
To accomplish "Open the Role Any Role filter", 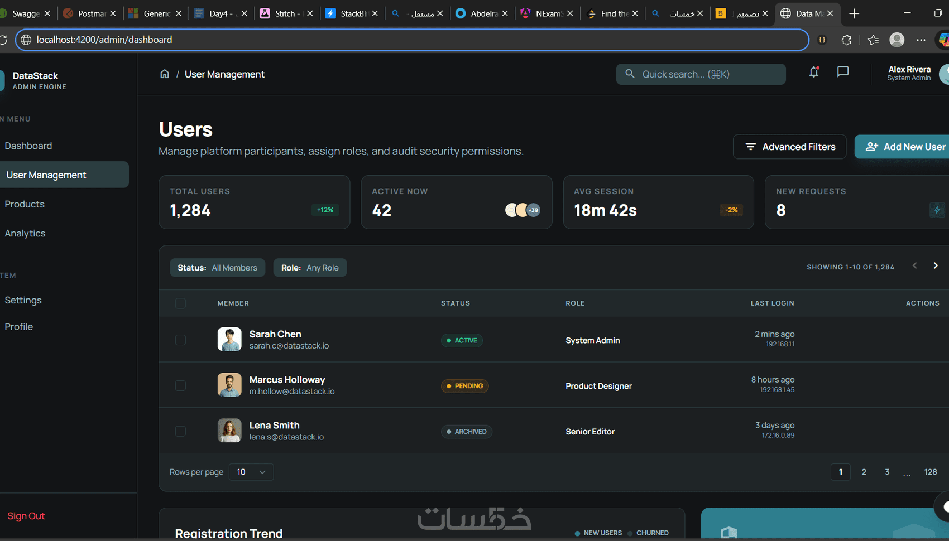I will click(310, 268).
